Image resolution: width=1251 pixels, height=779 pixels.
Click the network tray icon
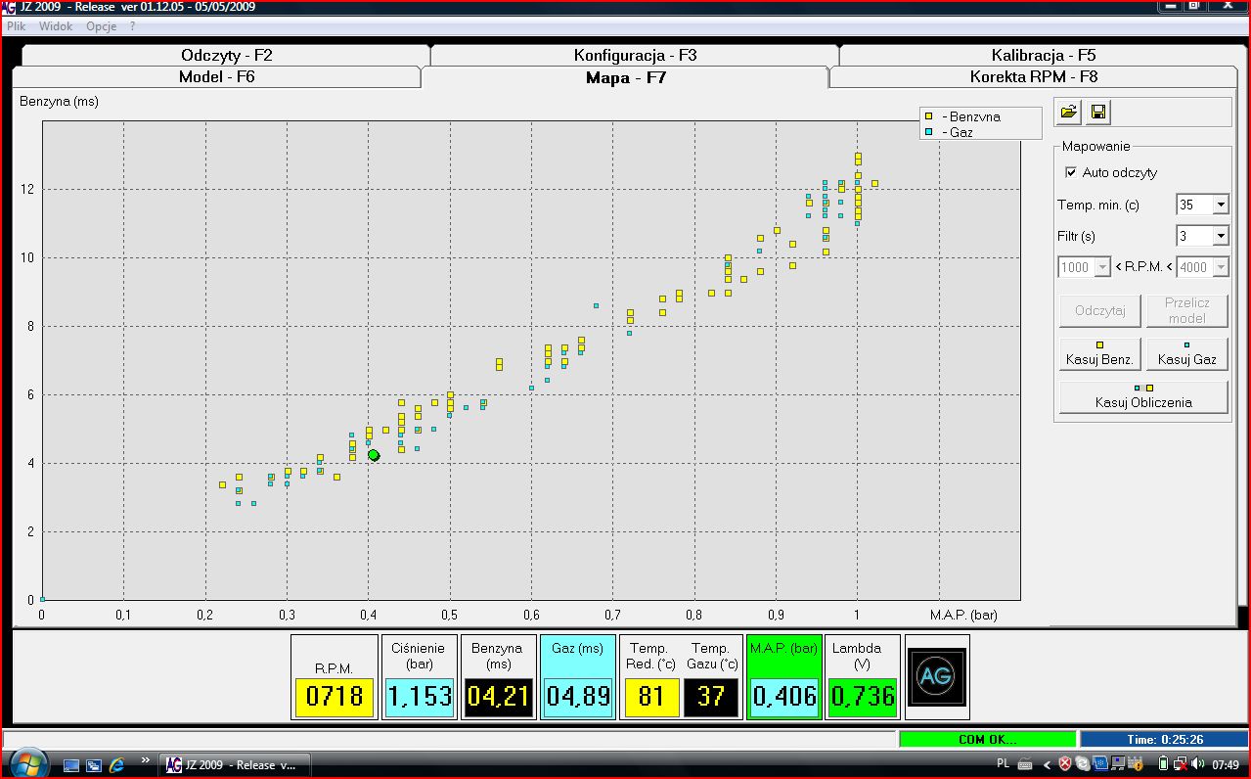tap(1182, 764)
